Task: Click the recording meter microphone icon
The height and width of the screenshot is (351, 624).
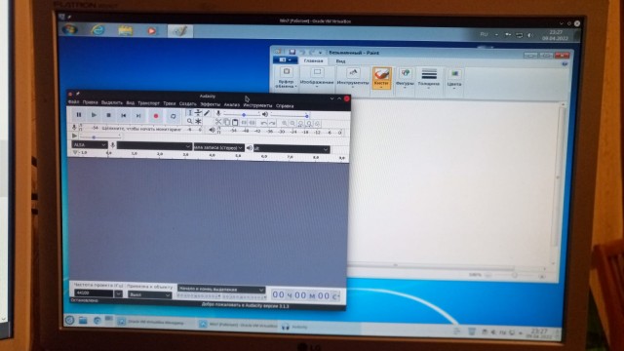Action: click(74, 128)
